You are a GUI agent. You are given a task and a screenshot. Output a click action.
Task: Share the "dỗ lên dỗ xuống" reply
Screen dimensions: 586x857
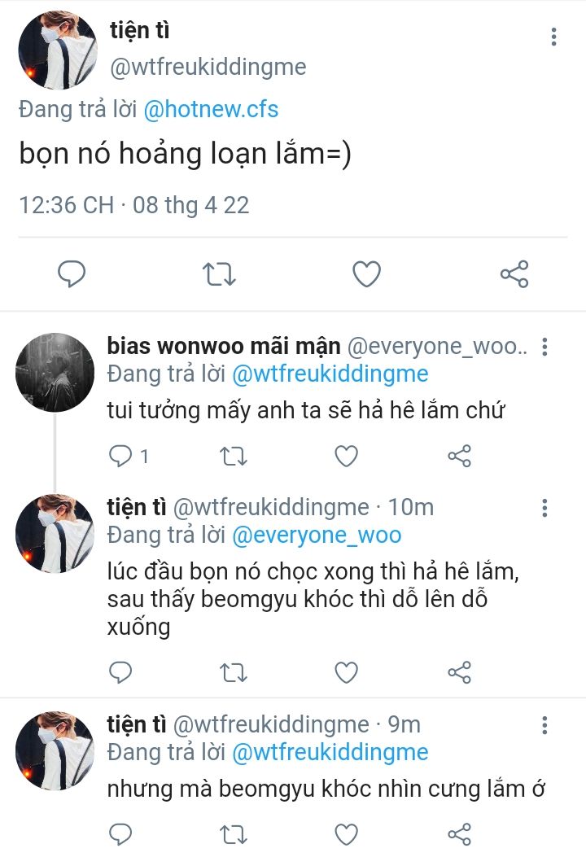tap(460, 672)
